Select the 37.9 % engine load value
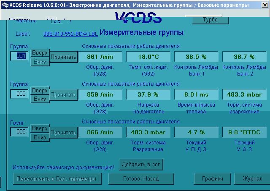This screenshot has height=191, width=270. click(148, 94)
